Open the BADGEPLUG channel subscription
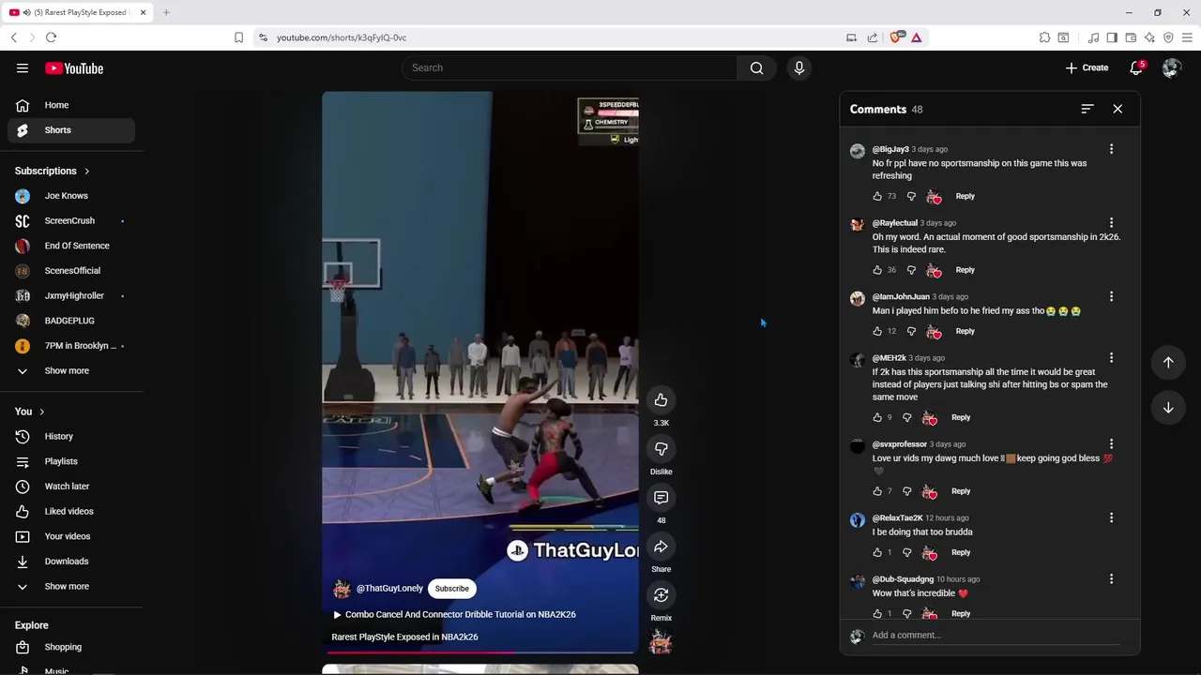This screenshot has width=1201, height=675. pos(71,321)
